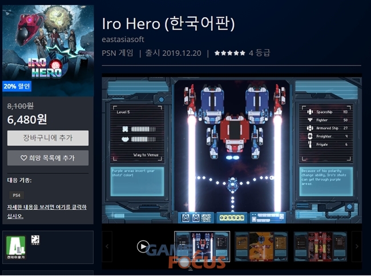
Task: Click the PSN 게임 category label
Action: click(118, 53)
